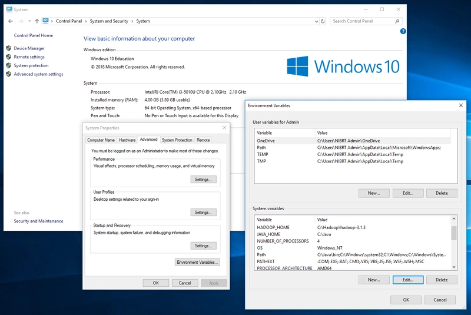Click Security and Maintenance link

coord(38,221)
